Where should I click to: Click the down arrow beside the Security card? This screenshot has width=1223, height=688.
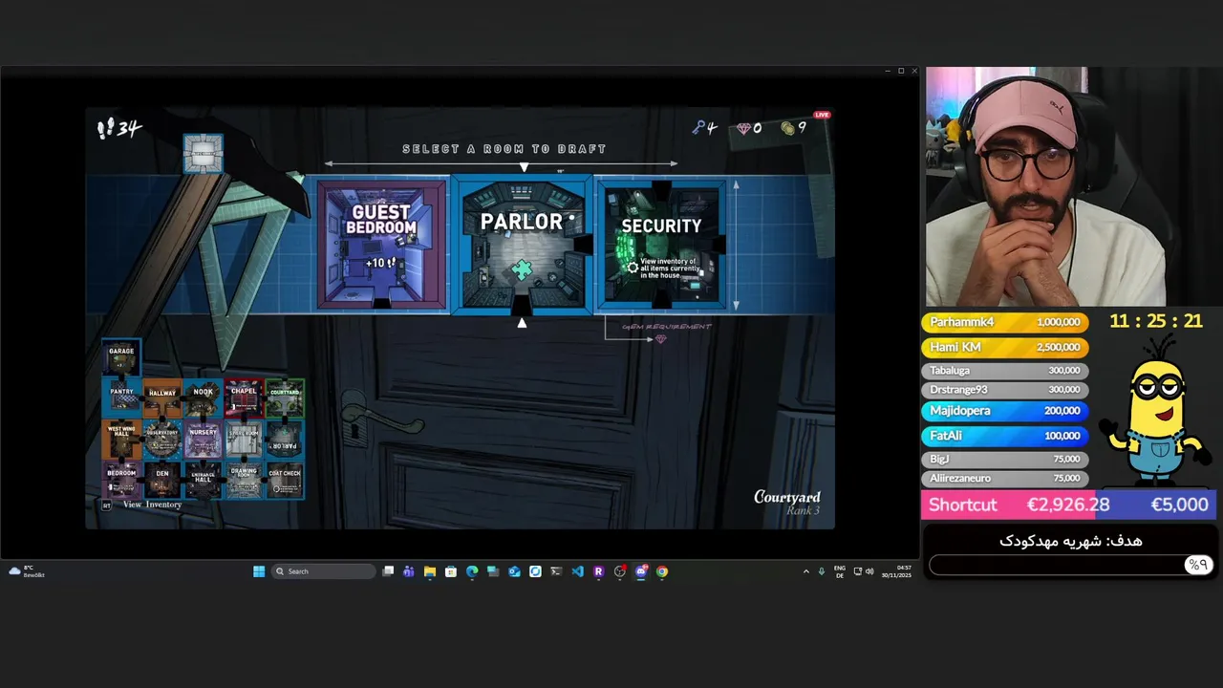[736, 305]
